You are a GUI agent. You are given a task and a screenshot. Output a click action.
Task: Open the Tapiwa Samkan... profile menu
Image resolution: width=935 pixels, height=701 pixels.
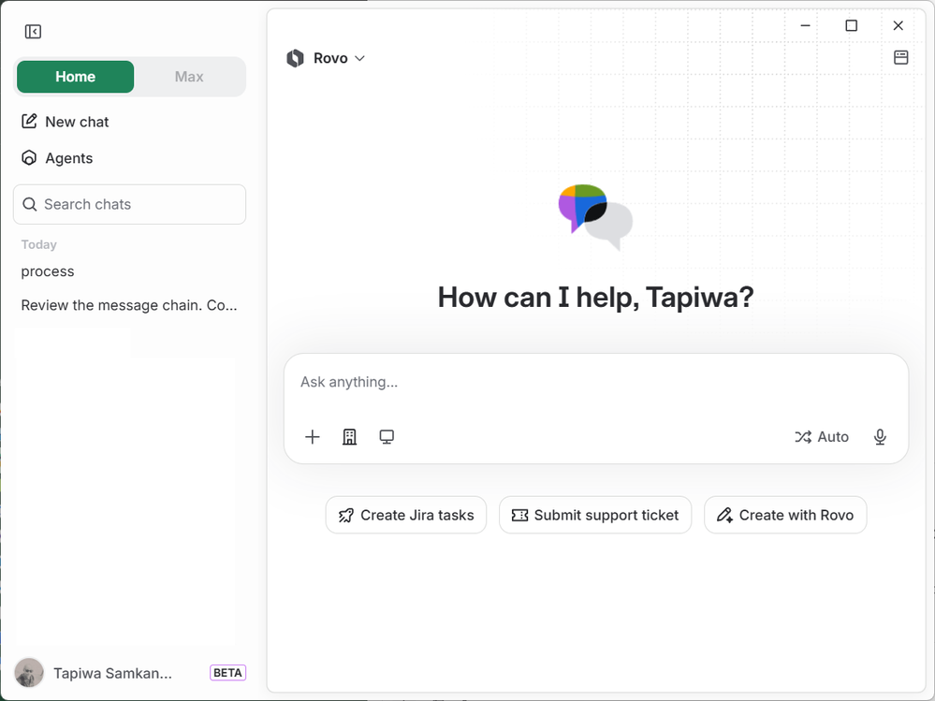pyautogui.click(x=112, y=673)
